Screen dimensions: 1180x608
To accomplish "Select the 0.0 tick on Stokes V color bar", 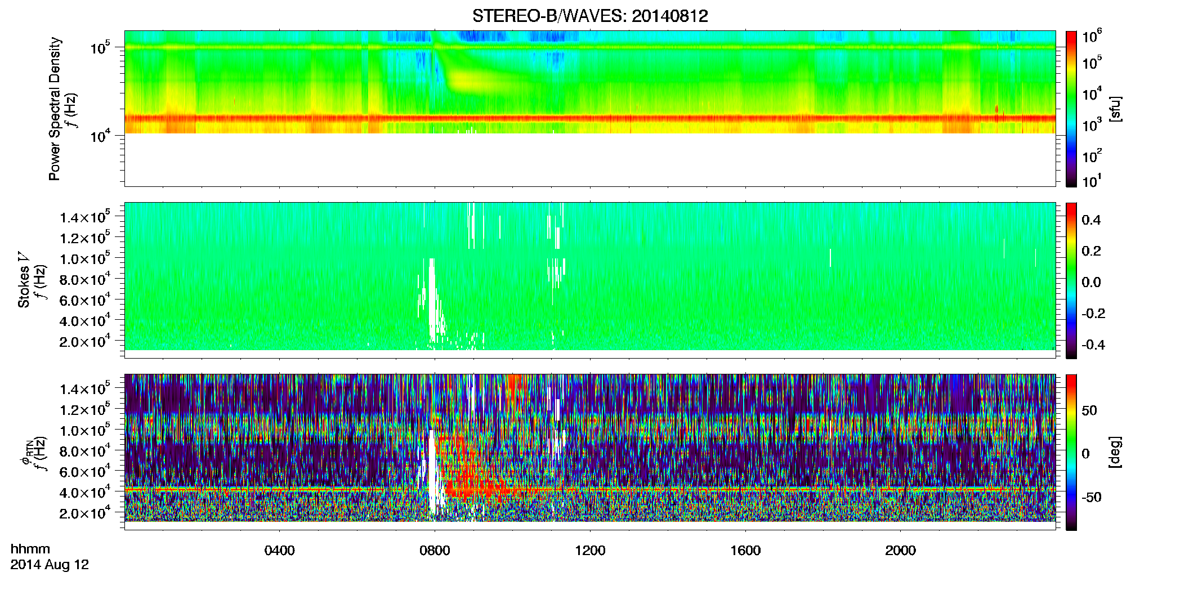I will coord(1091,282).
